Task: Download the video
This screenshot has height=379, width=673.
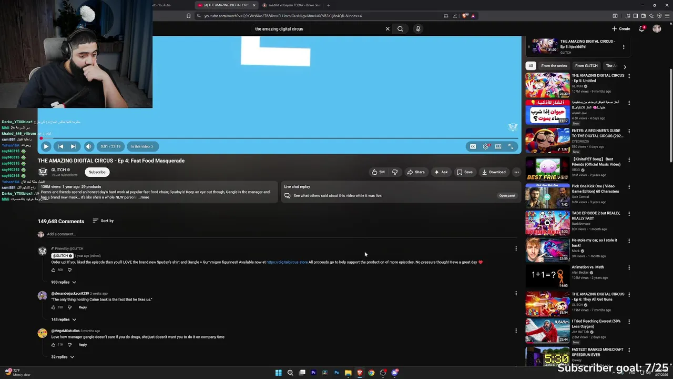Action: [x=494, y=172]
